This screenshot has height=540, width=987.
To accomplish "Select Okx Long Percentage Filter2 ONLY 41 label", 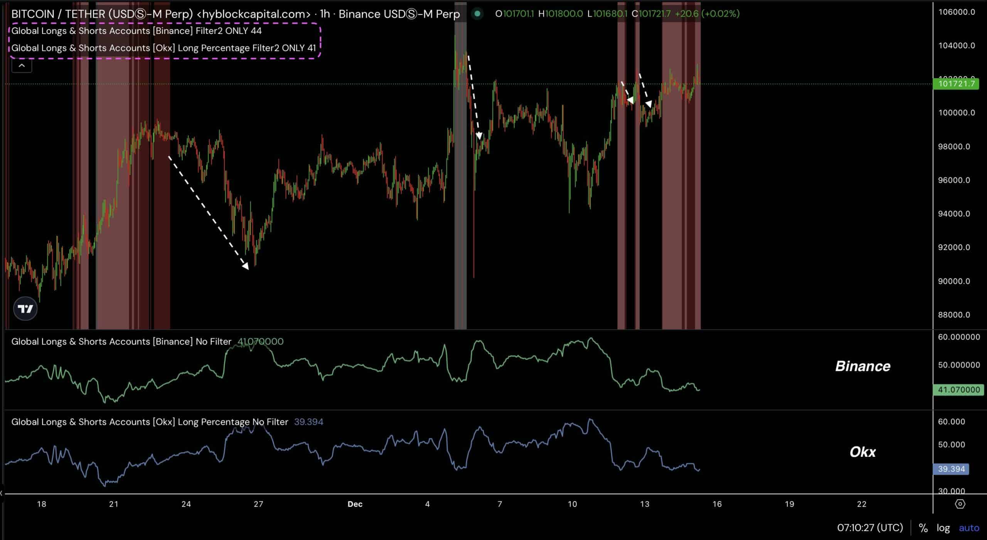I will click(163, 48).
